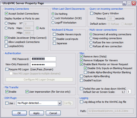This screenshot has height=118, width=137.
Task: Click the Cancel button
Action: [x=53, y=113]
